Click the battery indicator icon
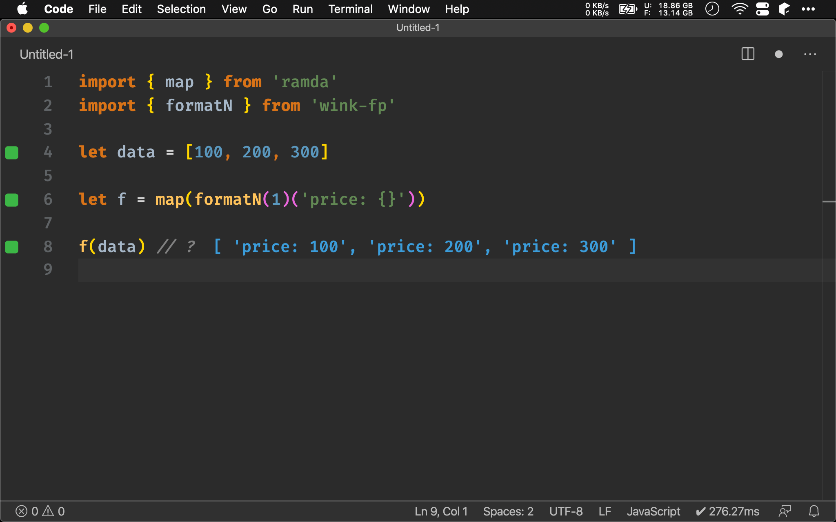 [x=628, y=9]
